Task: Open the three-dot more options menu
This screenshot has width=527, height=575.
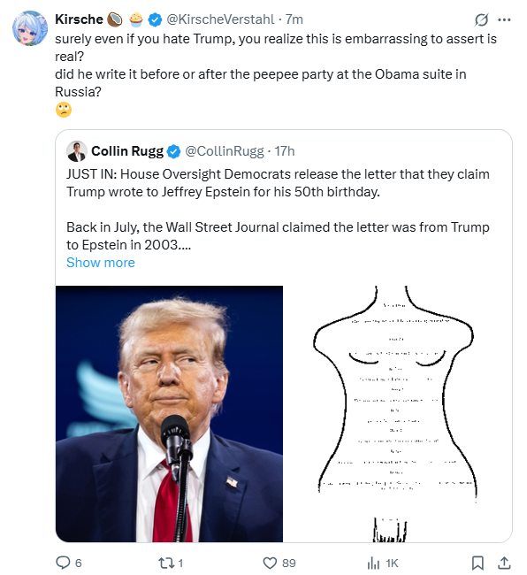Action: [504, 19]
